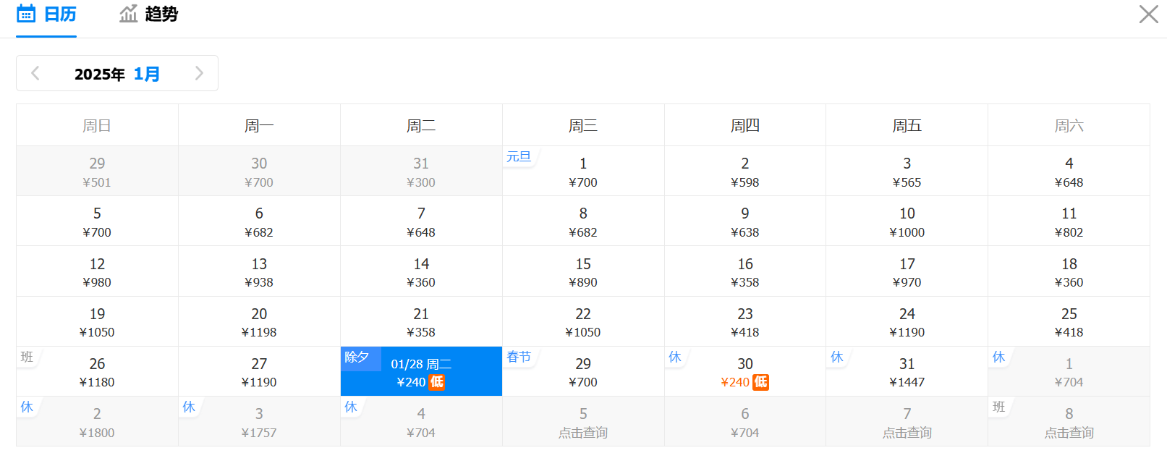This screenshot has width=1167, height=453.
Task: Select December 29 priced ¥501
Action: 97,172
